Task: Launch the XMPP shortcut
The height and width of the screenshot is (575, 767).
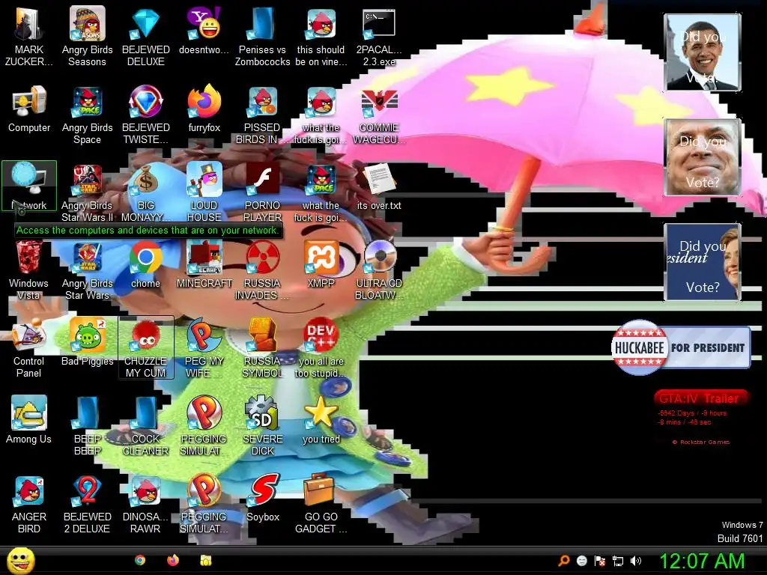Action: (321, 264)
